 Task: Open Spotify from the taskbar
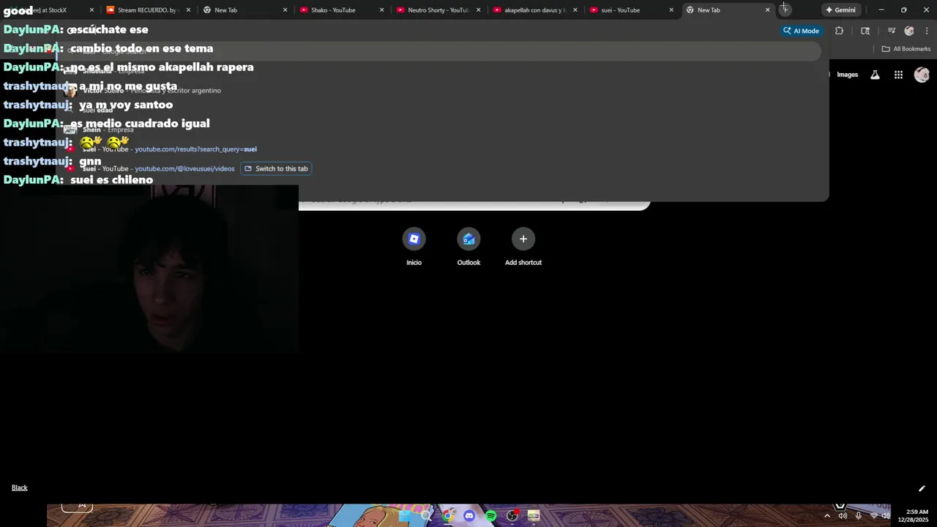pyautogui.click(x=490, y=515)
